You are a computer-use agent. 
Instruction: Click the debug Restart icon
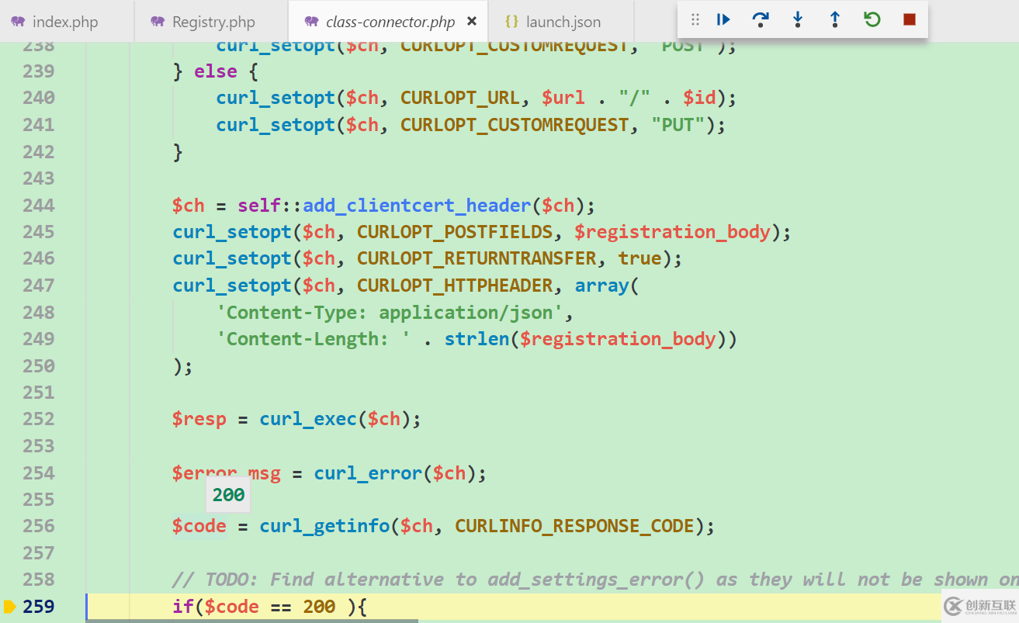pos(872,19)
